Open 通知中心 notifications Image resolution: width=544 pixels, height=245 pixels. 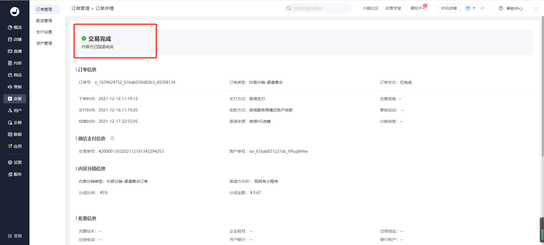pos(418,8)
